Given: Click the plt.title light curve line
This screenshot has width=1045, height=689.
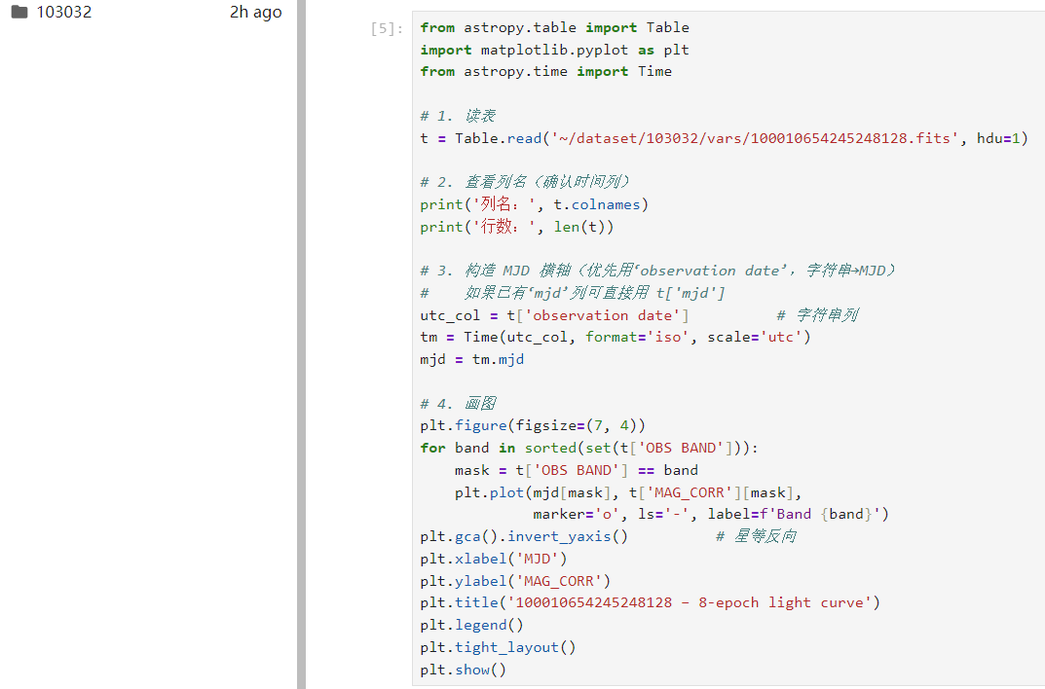Looking at the screenshot, I should coord(650,602).
